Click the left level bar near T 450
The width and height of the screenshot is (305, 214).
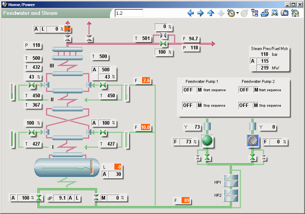coord(12,92)
